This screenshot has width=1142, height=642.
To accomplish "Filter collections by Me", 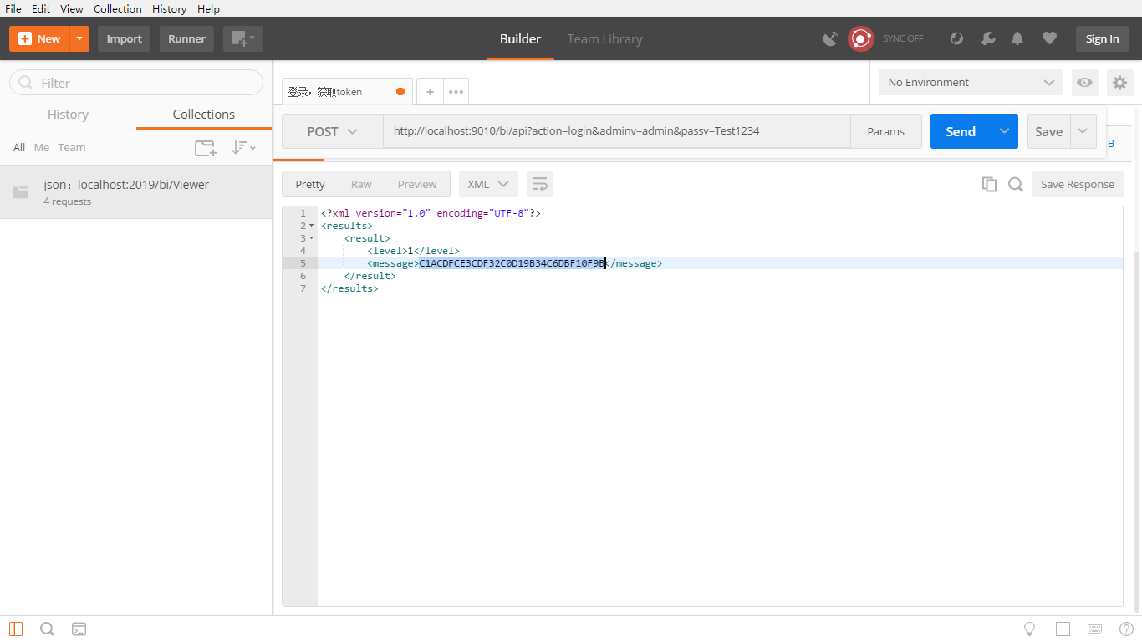I will (42, 148).
